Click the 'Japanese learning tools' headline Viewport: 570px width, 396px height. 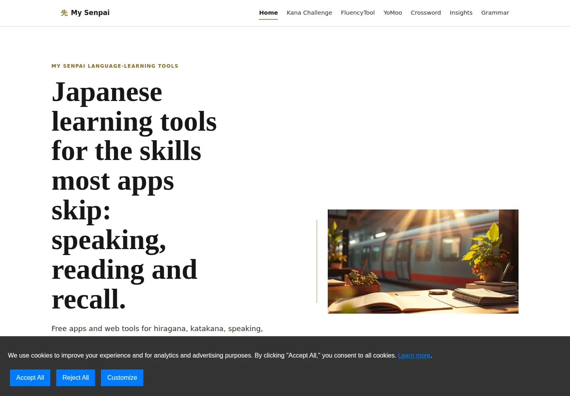[x=134, y=196]
